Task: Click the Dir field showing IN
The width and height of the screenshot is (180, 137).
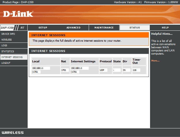Action: click(x=127, y=70)
